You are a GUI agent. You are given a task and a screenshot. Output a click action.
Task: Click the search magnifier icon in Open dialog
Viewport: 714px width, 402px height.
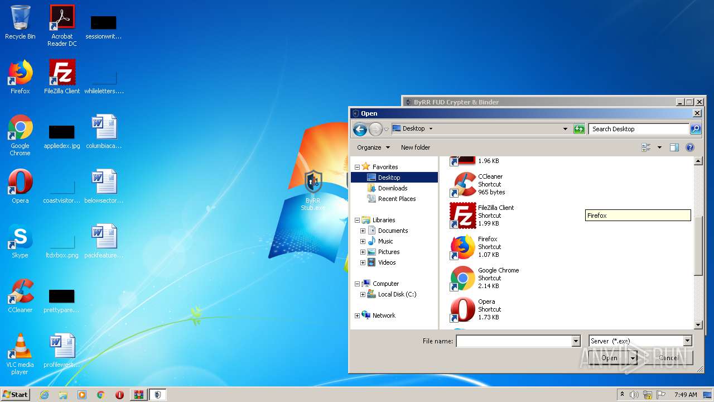[695, 129]
